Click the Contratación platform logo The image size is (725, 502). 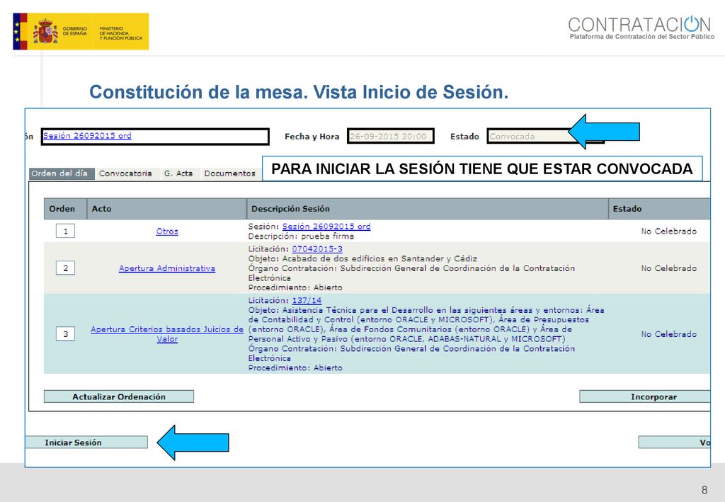(x=641, y=28)
